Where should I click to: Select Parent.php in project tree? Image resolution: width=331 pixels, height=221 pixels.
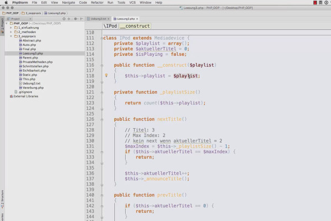30,57
